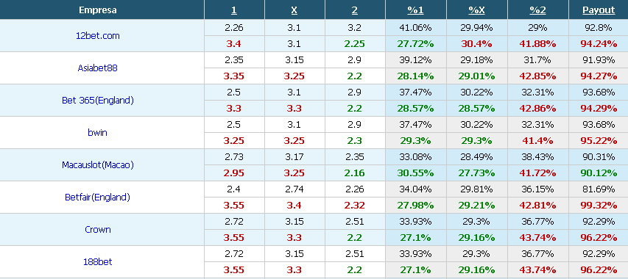Sort by the Payout column header
The image size is (628, 279).
(599, 10)
